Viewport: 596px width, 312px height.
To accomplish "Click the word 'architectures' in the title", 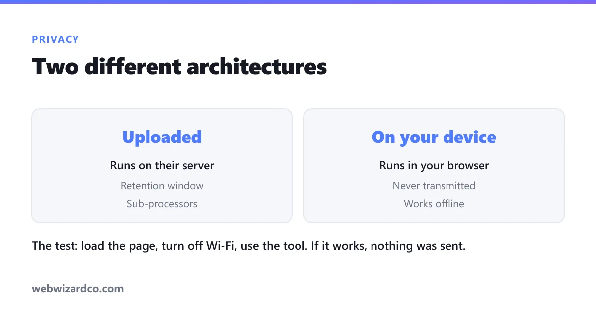I will [257, 67].
